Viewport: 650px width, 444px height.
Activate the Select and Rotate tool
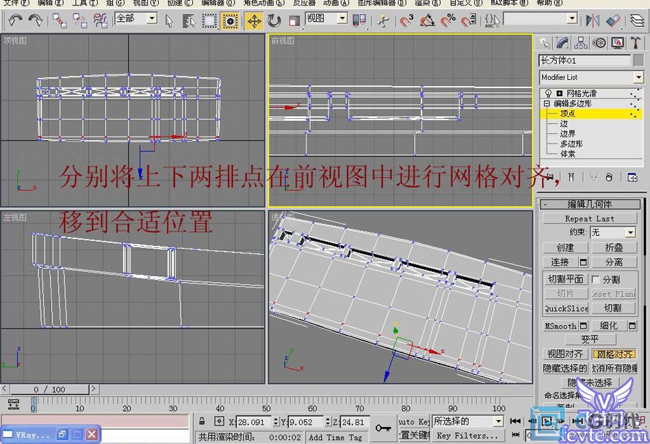click(x=274, y=20)
